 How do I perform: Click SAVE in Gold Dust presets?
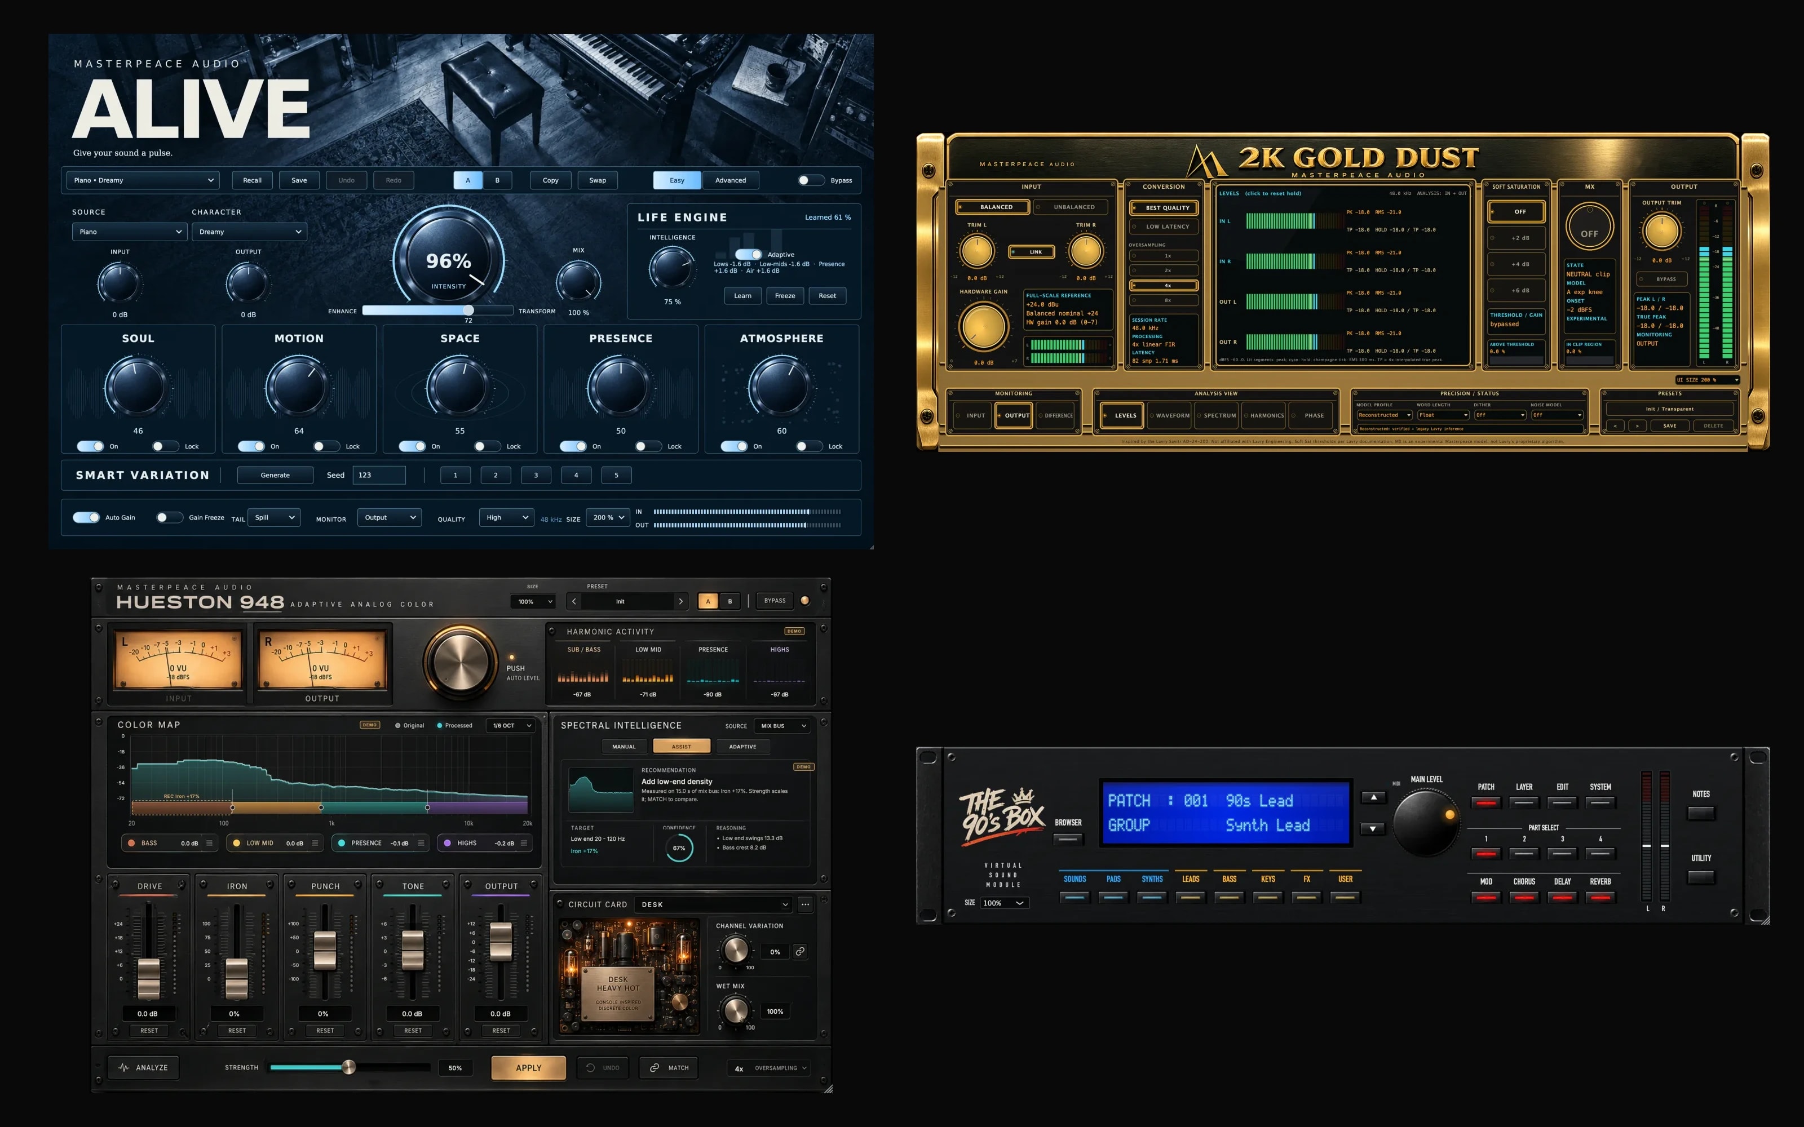[1670, 425]
